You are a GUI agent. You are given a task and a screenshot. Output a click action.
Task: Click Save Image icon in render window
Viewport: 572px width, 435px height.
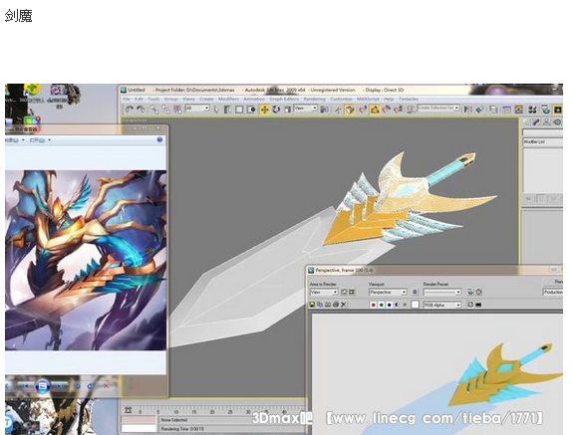point(312,305)
